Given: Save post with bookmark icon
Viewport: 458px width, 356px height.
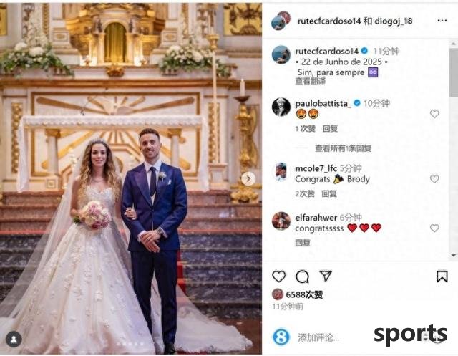Looking at the screenshot, I should 442,276.
